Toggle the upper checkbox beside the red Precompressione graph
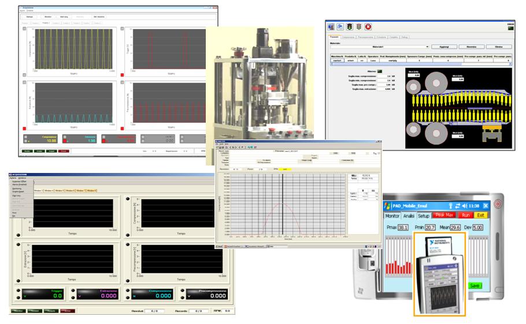 (x=122, y=82)
